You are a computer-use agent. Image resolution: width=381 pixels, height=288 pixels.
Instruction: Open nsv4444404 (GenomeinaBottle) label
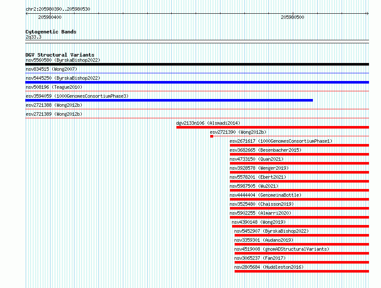coord(265,195)
